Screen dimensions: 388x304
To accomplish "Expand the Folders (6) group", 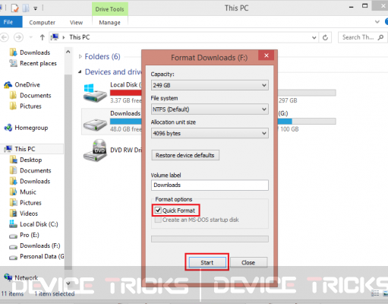I will pyautogui.click(x=80, y=56).
